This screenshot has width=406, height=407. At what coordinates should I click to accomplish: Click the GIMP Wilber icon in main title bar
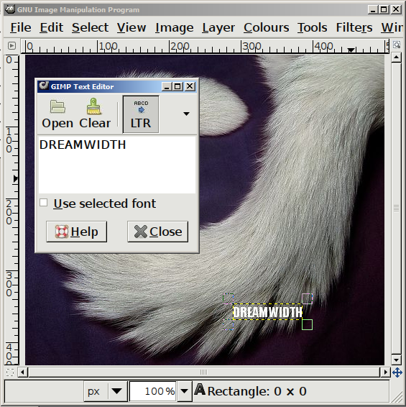(10, 9)
